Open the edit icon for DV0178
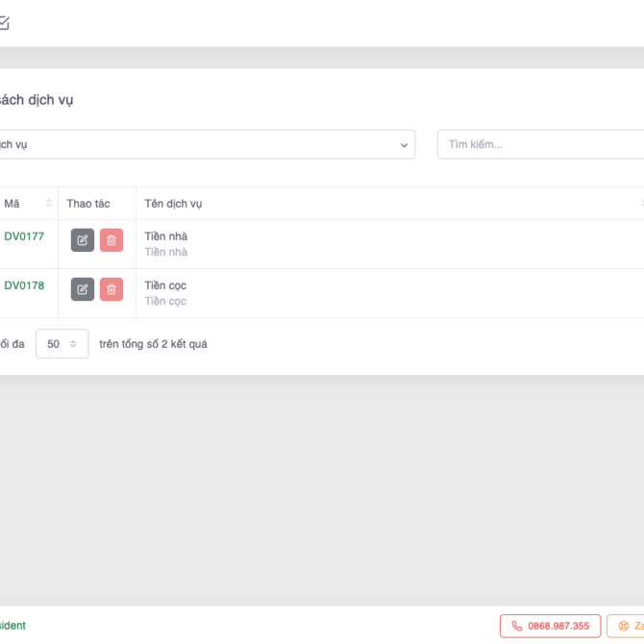Viewport: 644px width, 644px height. 83,289
